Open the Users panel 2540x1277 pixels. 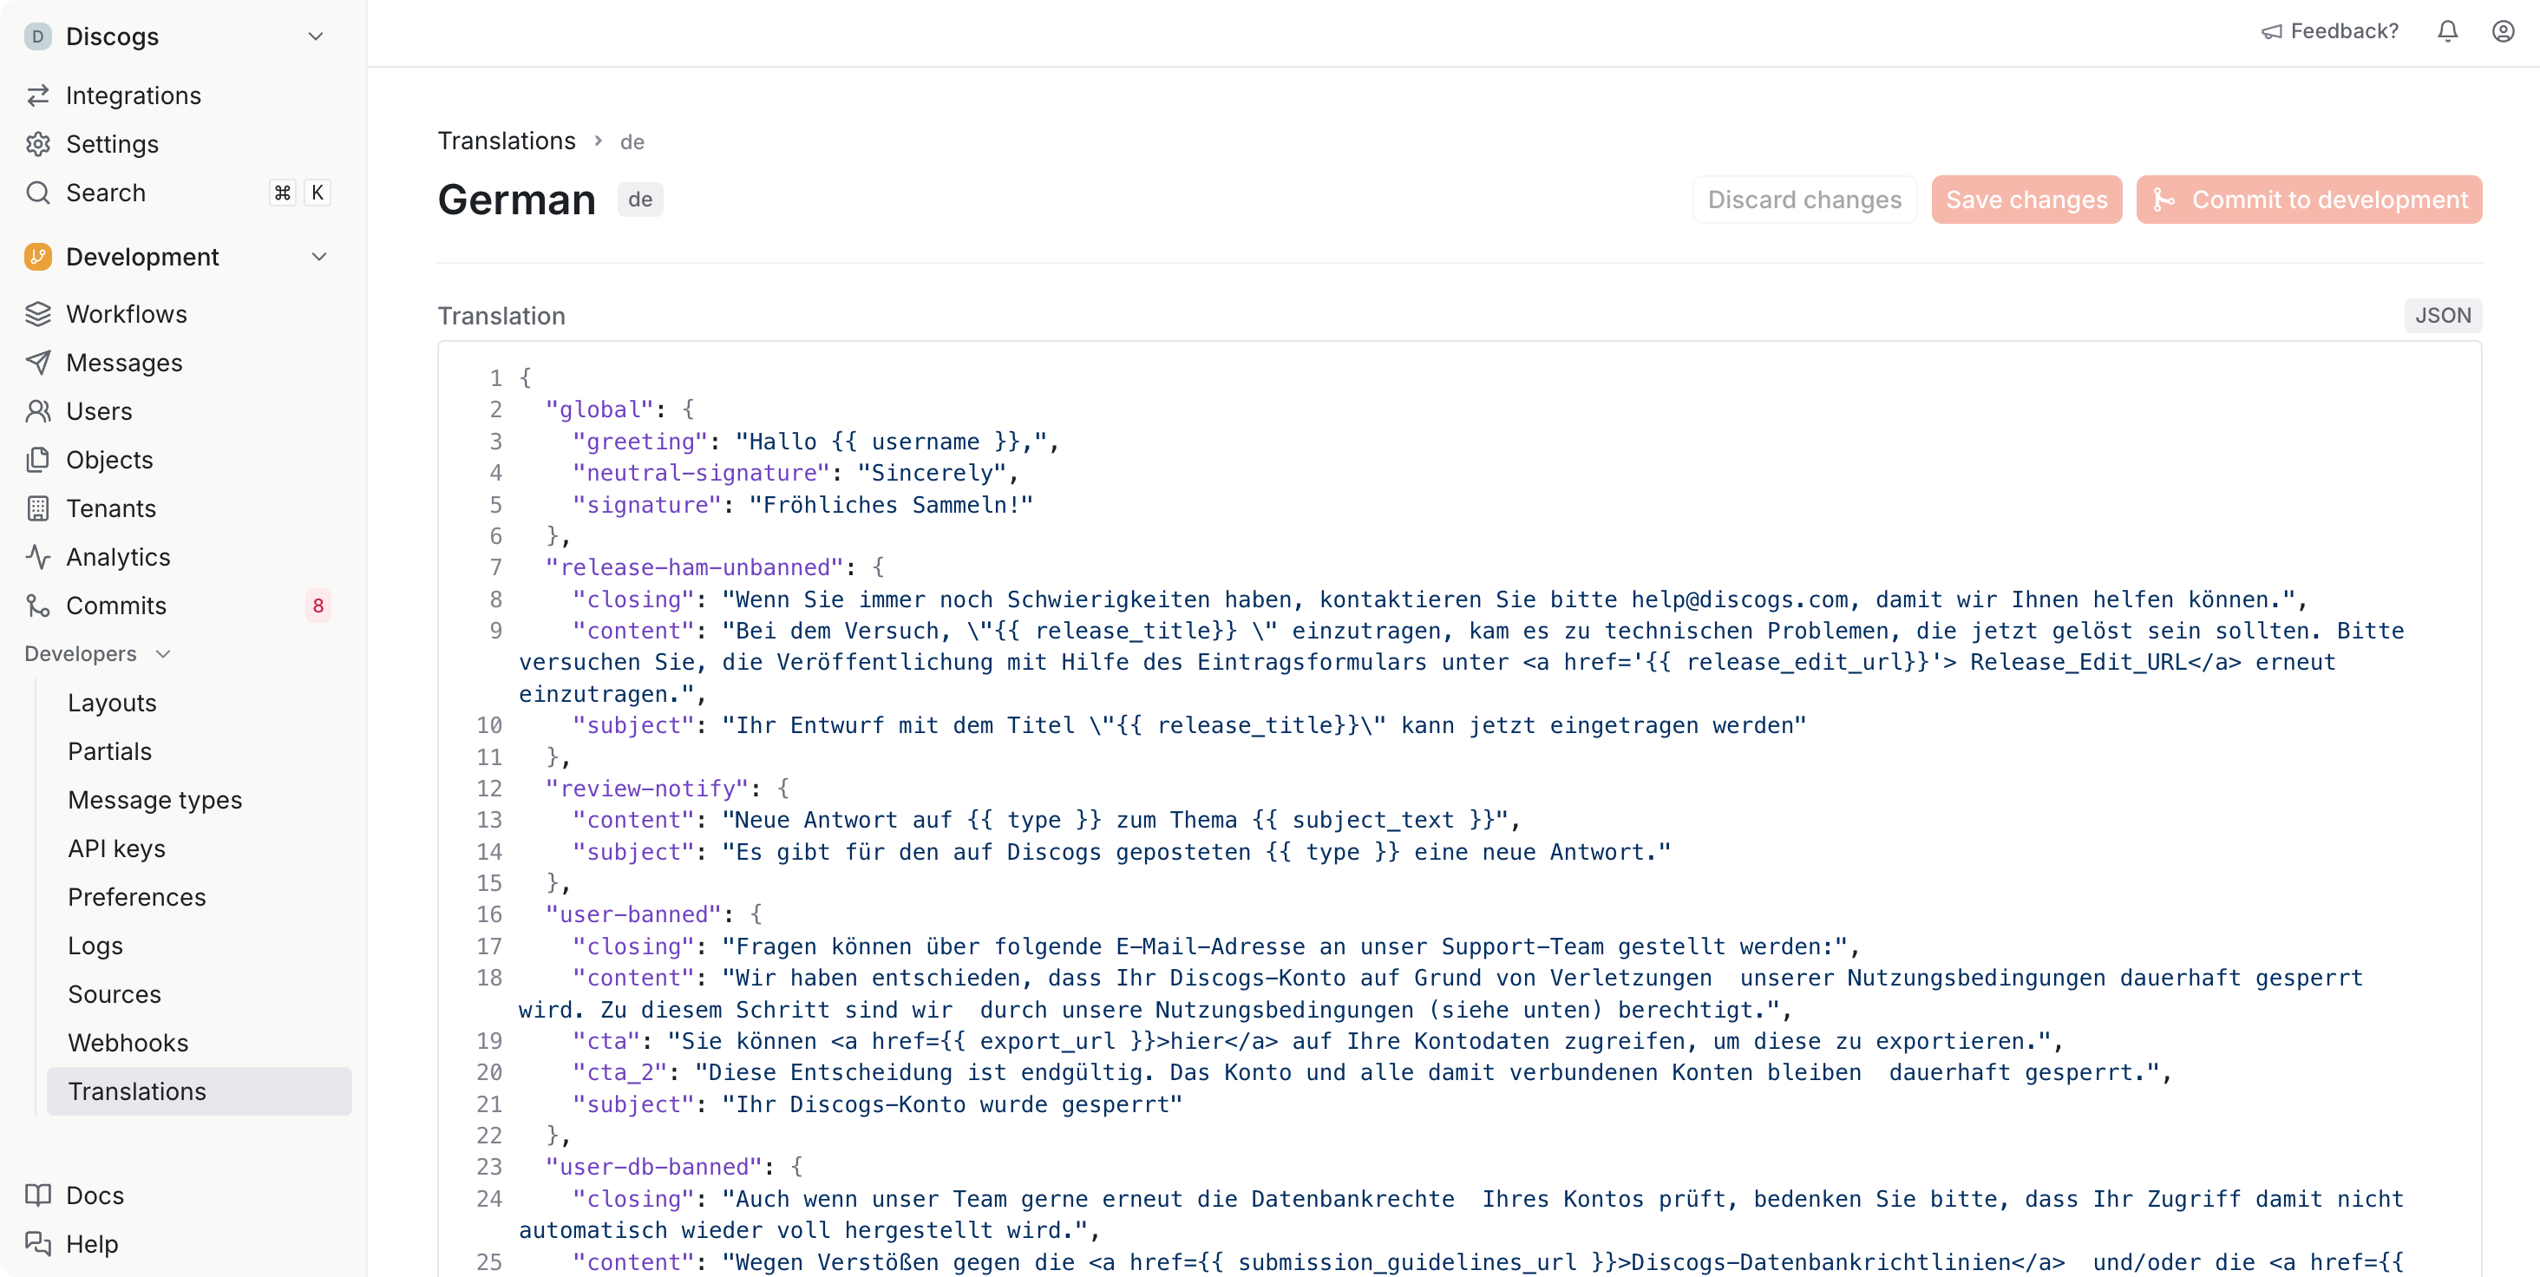100,410
